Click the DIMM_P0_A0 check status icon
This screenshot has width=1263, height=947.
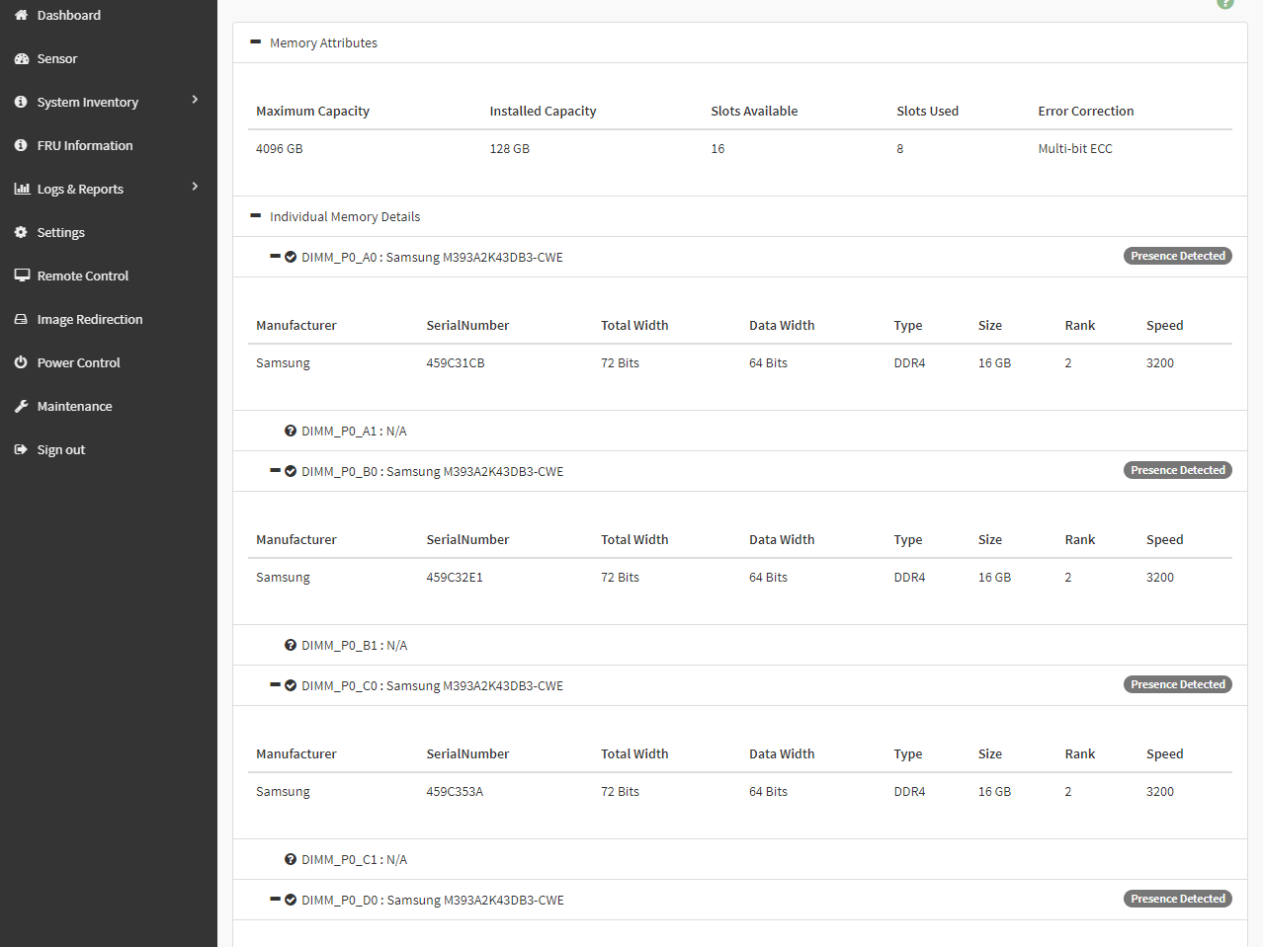tap(291, 257)
